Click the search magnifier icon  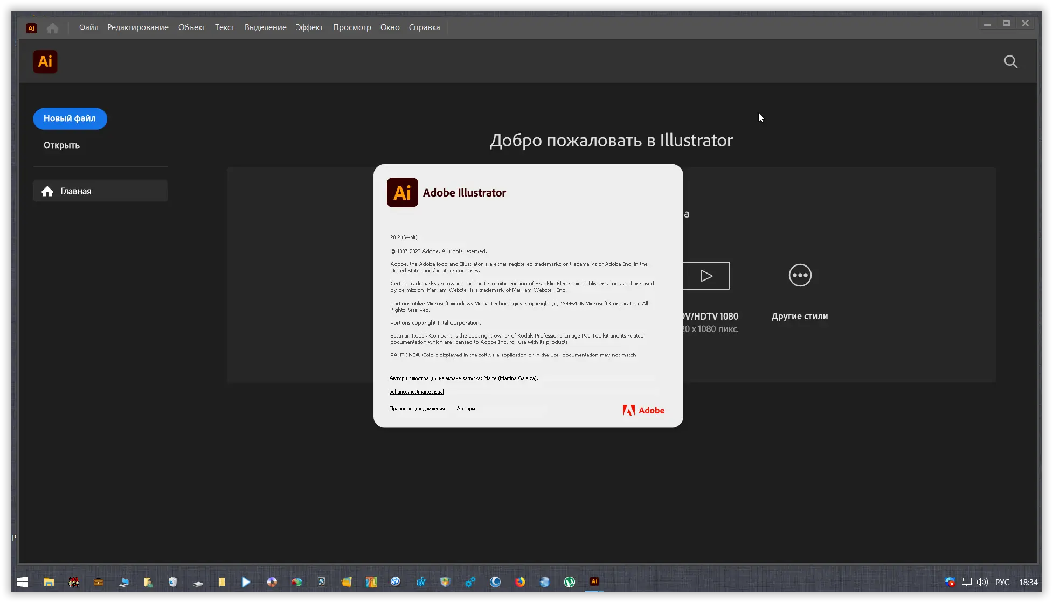click(x=1010, y=62)
